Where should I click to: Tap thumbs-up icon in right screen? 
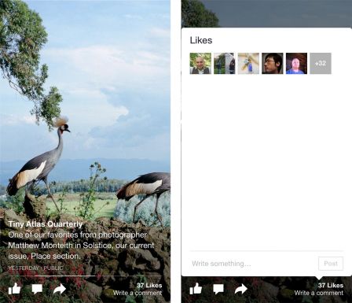tap(196, 289)
